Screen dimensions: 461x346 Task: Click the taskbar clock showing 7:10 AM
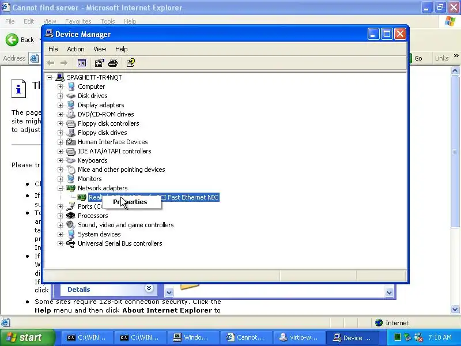440,337
